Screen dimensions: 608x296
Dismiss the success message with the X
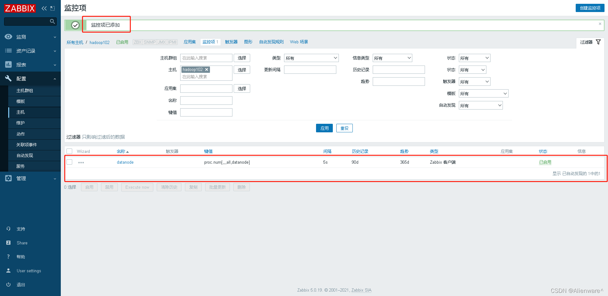[x=600, y=24]
